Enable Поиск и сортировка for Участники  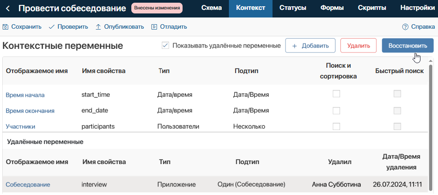(x=336, y=126)
